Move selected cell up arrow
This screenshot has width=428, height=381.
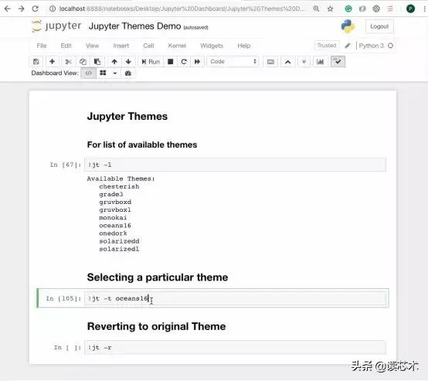pyautogui.click(x=114, y=62)
